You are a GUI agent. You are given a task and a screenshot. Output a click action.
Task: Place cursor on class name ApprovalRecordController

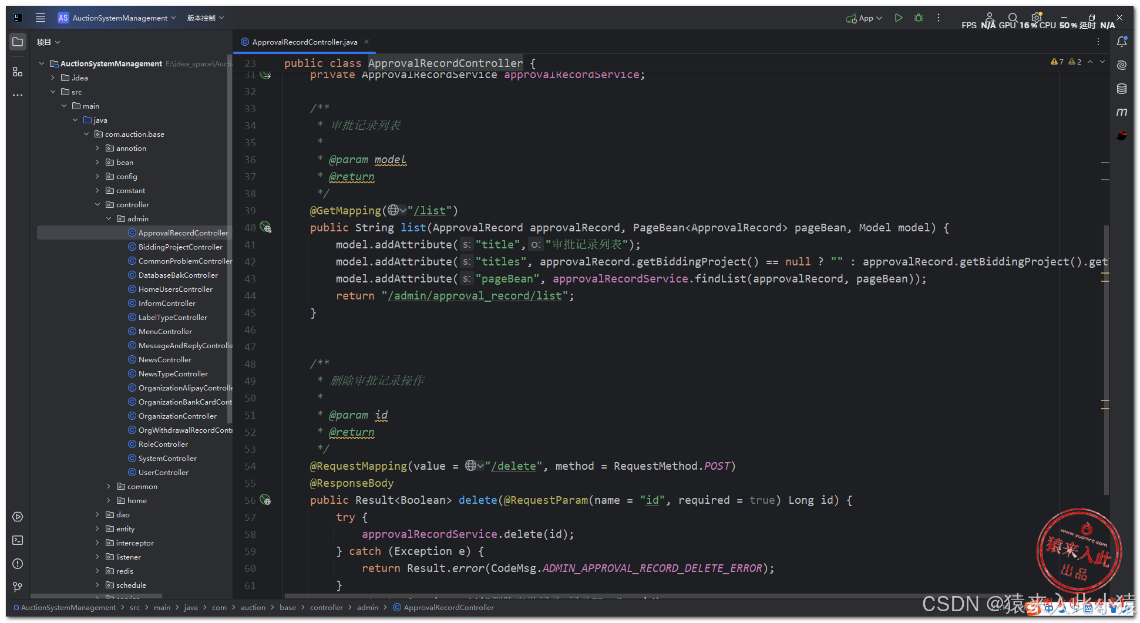(x=445, y=63)
